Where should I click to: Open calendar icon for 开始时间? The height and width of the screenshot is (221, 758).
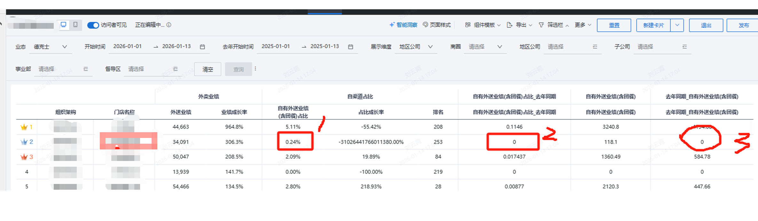202,47
